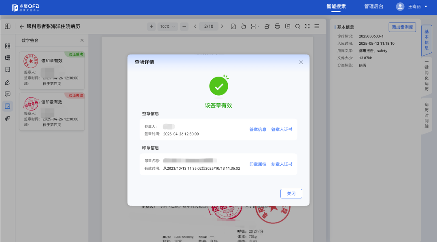Click the 添加案例库 button
The image size is (437, 242).
tap(402, 27)
